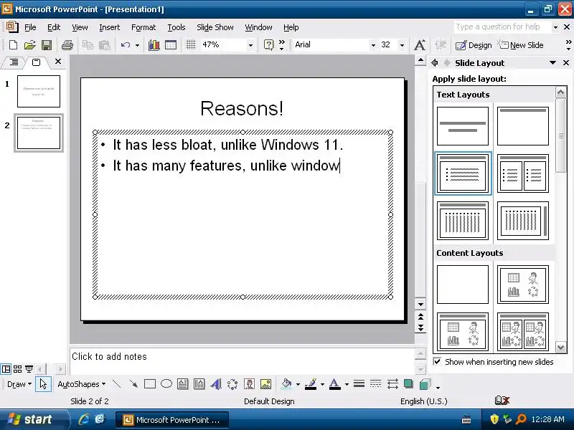Click the Font Color A swatch
Image resolution: width=574 pixels, height=430 pixels.
pos(334,384)
